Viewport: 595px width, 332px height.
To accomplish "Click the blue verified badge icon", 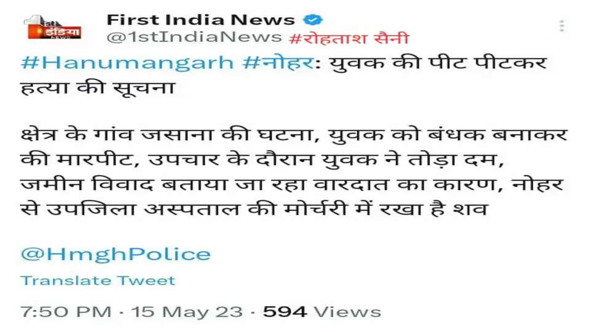I will (314, 20).
